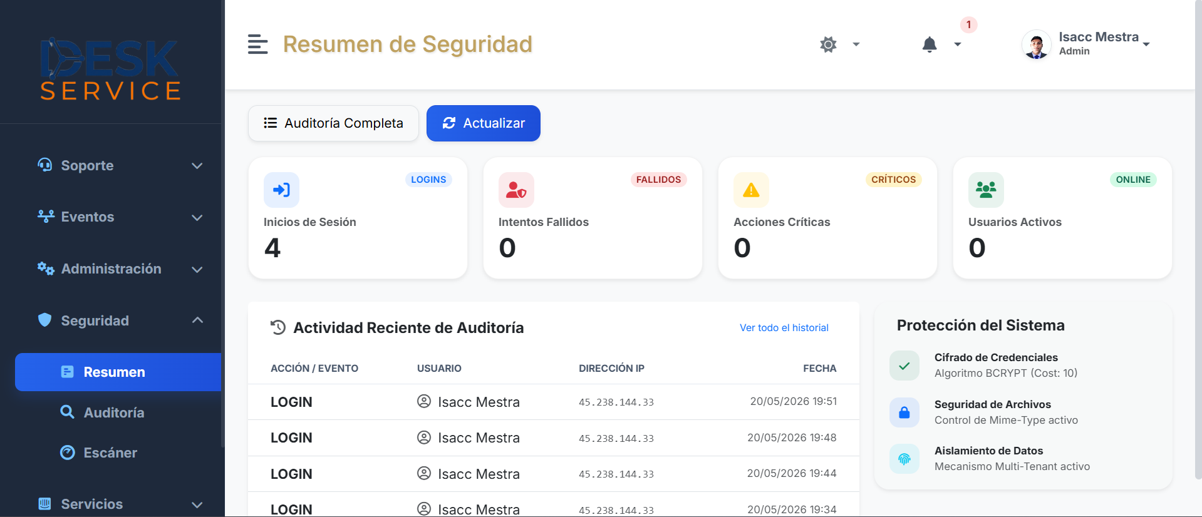The height and width of the screenshot is (517, 1202).
Task: Click the page vertical scrollbar
Action: pos(1198,240)
